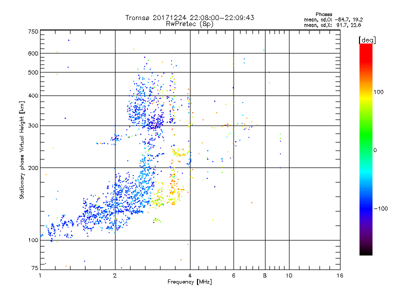Click the 'Phases' header text
The height and width of the screenshot is (300, 400).
click(323, 14)
